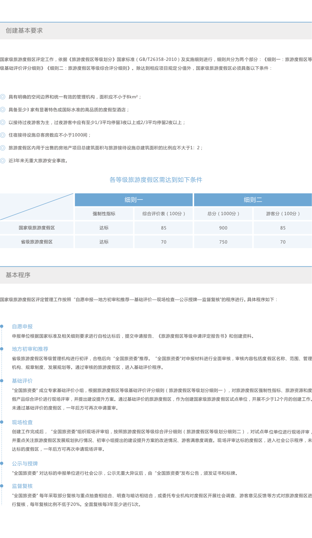
Task: Click 游客分 value 70 in 省级 row
Action: click(283, 242)
